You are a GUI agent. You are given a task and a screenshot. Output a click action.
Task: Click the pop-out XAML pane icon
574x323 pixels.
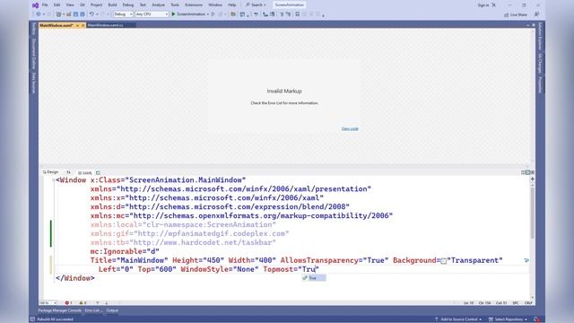pyautogui.click(x=98, y=173)
